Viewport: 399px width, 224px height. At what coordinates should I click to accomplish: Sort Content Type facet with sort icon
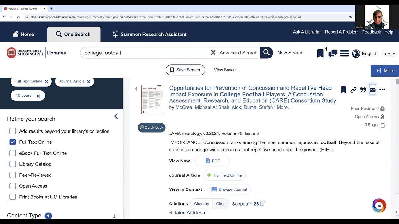tap(116, 216)
